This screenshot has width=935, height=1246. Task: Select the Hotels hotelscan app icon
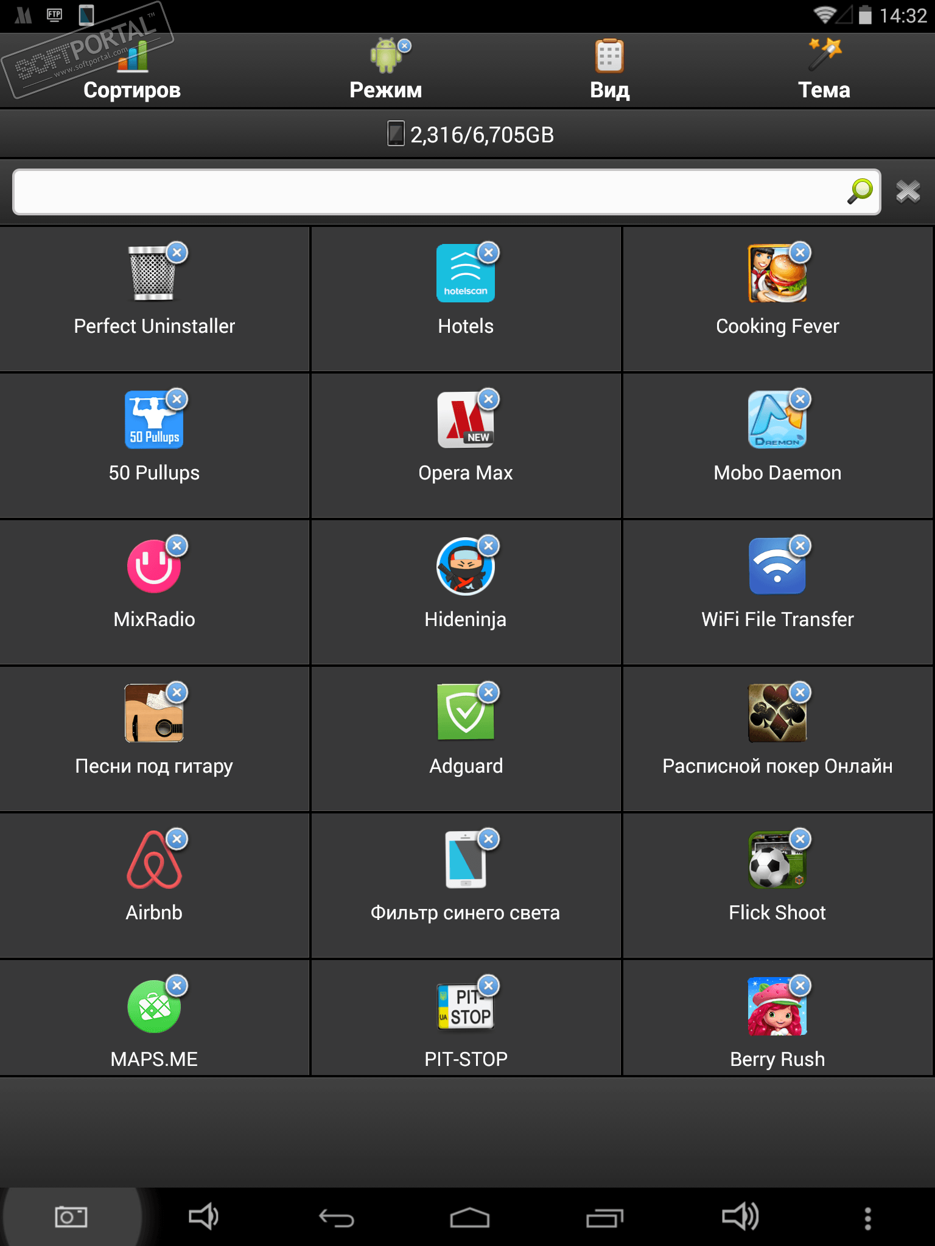pyautogui.click(x=466, y=273)
